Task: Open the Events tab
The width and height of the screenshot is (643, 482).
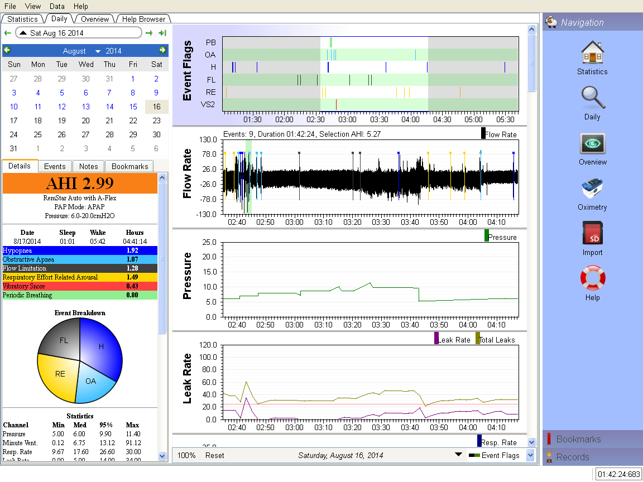Action: 55,166
